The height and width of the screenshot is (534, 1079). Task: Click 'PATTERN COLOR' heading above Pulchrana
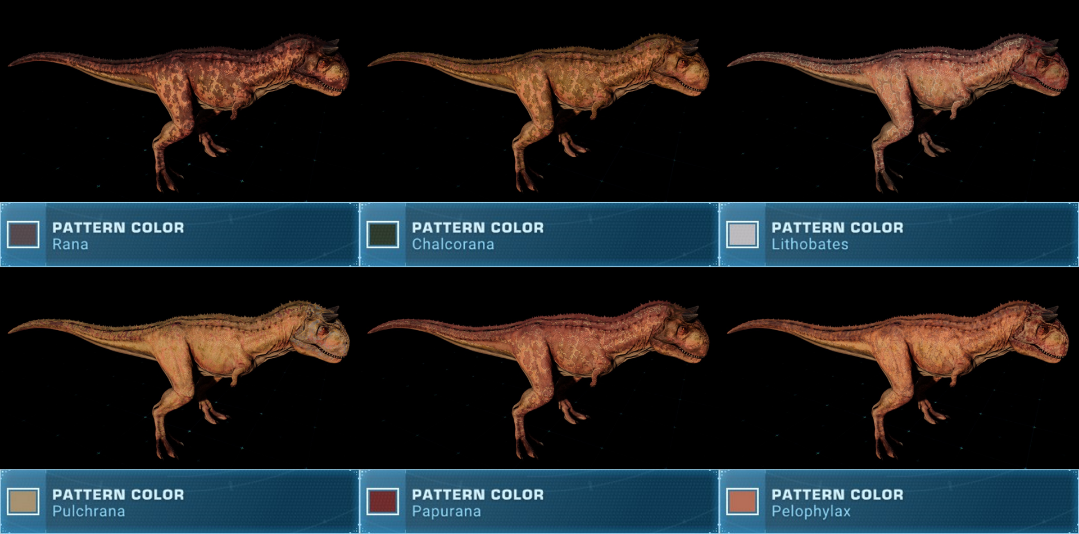(118, 494)
